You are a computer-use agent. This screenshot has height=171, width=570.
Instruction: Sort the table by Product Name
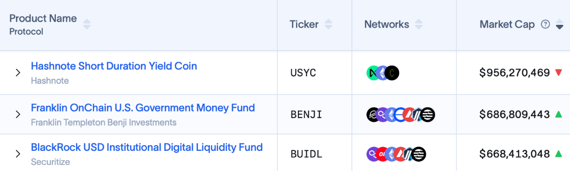point(87,24)
